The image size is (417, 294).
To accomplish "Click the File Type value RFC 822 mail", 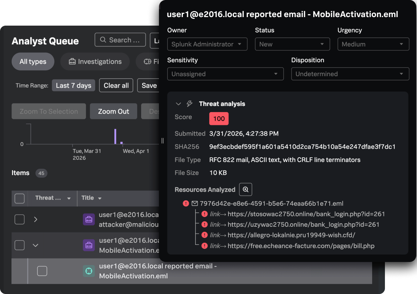I will [x=285, y=160].
